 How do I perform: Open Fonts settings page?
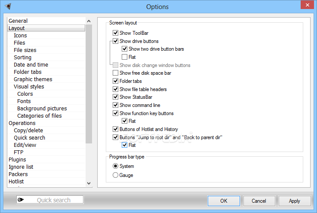tap(46, 101)
